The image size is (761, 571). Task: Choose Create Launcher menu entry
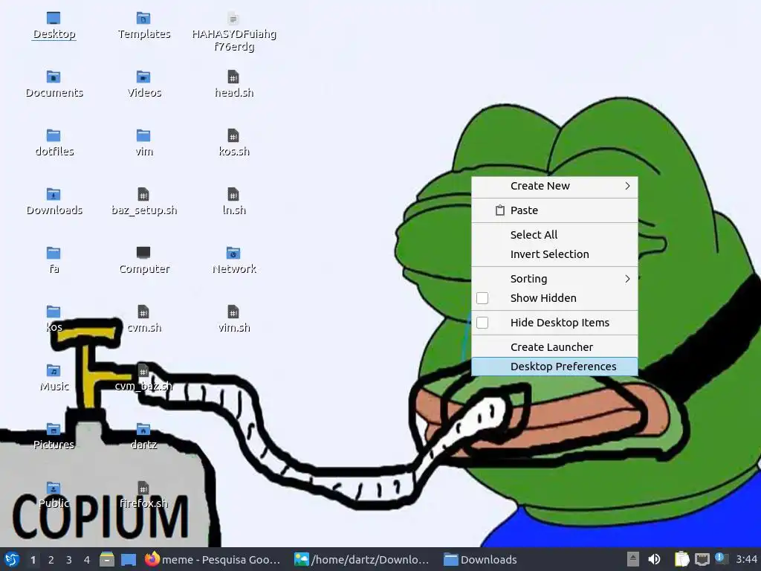(554, 346)
